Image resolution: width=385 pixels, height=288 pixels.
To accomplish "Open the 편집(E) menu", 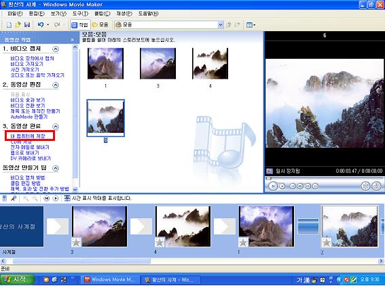I will [37, 14].
